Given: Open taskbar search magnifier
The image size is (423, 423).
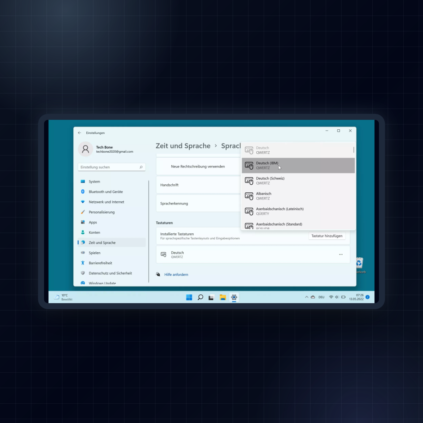Looking at the screenshot, I should [200, 298].
